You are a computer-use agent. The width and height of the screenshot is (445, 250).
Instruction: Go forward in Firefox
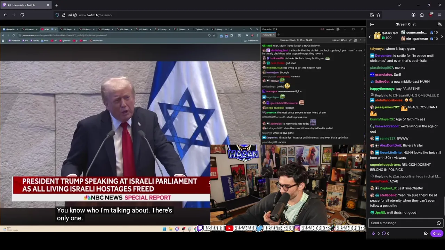14,15
